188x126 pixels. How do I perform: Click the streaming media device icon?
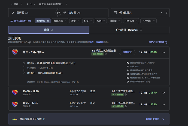pos(128,74)
